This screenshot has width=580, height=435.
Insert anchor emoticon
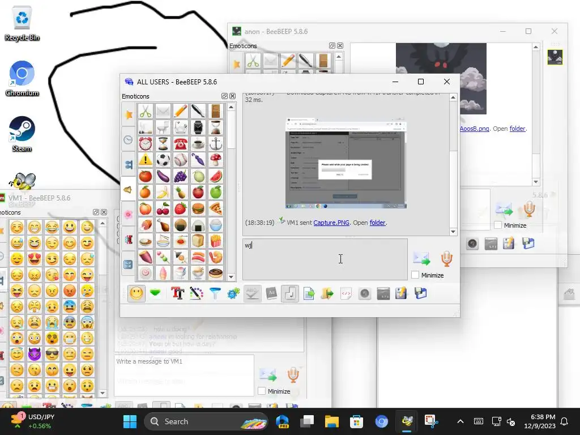[x=216, y=143]
